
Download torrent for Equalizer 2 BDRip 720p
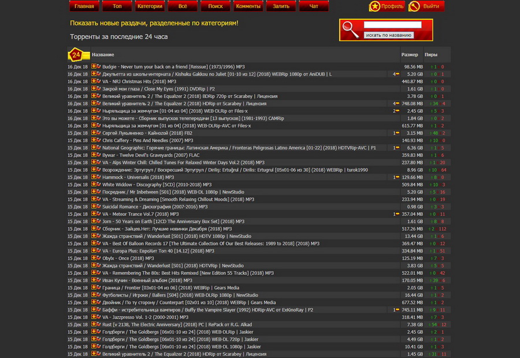94,96
